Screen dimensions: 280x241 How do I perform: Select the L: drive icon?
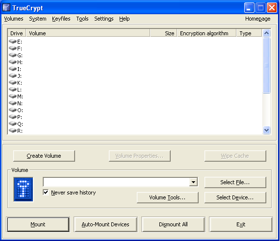pyautogui.click(x=13, y=89)
